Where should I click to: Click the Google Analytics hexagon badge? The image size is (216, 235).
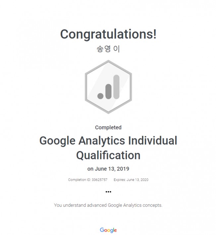(x=108, y=87)
